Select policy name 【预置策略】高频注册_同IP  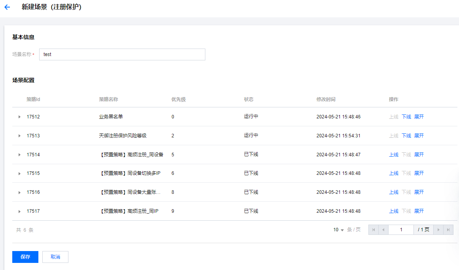129,211
